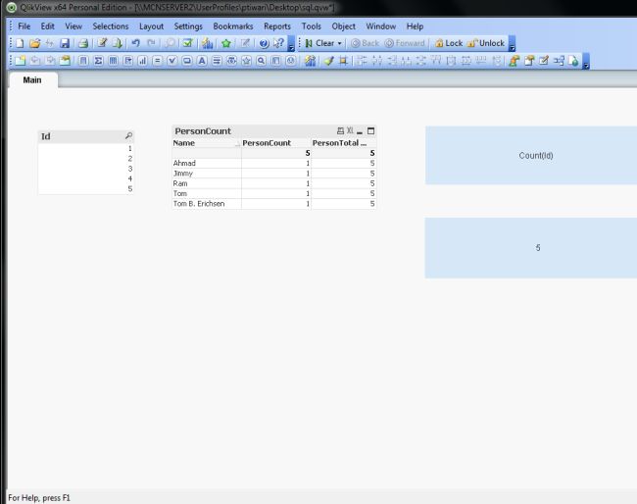The width and height of the screenshot is (637, 504).
Task: Launch Quick Chart wizard icon
Action: pyautogui.click(x=207, y=43)
